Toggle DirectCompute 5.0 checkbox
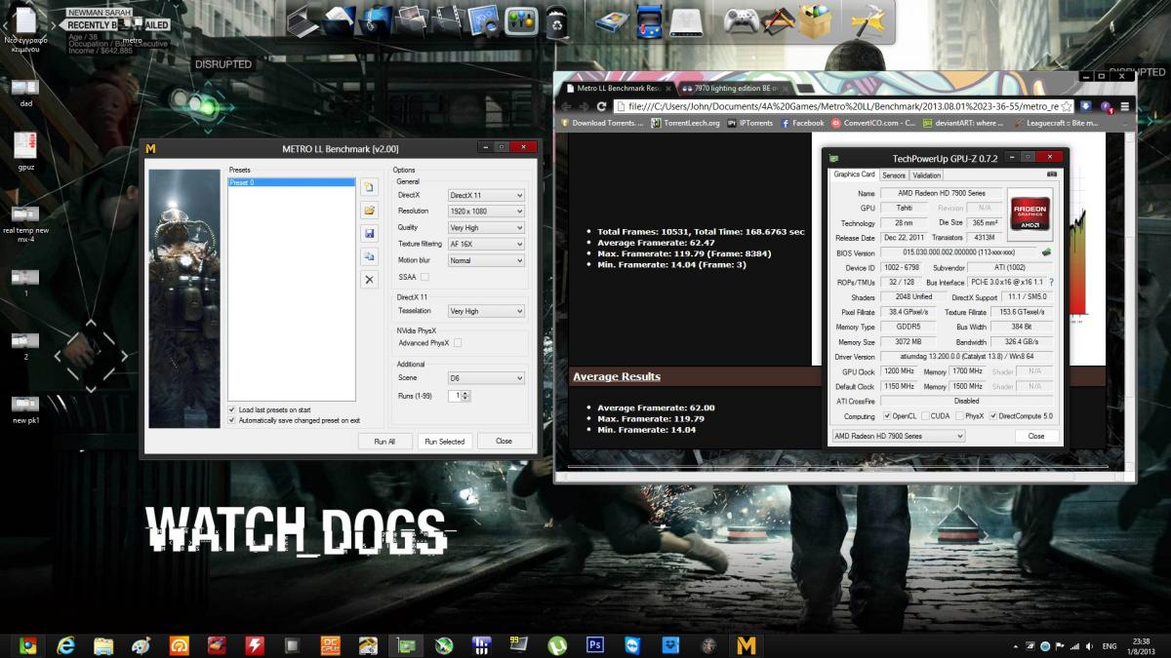Screen dimensions: 1171x658 [x=993, y=416]
